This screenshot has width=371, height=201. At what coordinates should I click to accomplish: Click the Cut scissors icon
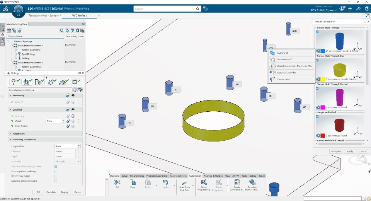point(117,182)
